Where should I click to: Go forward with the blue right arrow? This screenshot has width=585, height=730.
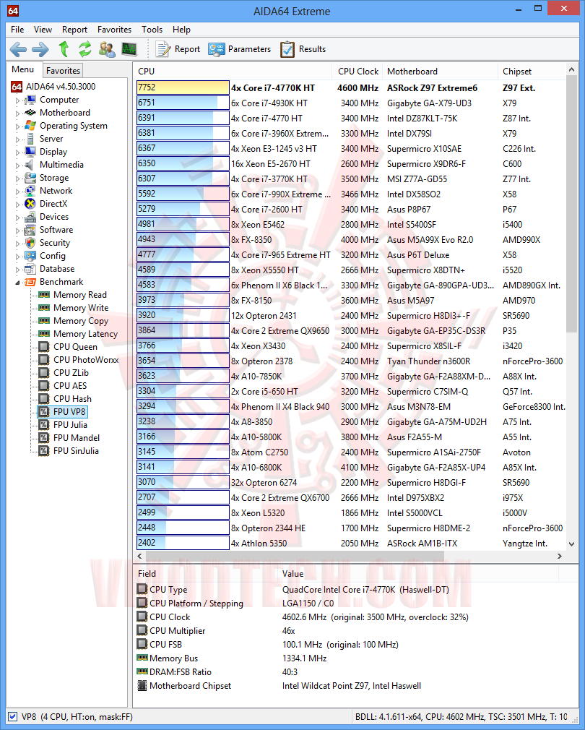click(x=40, y=49)
